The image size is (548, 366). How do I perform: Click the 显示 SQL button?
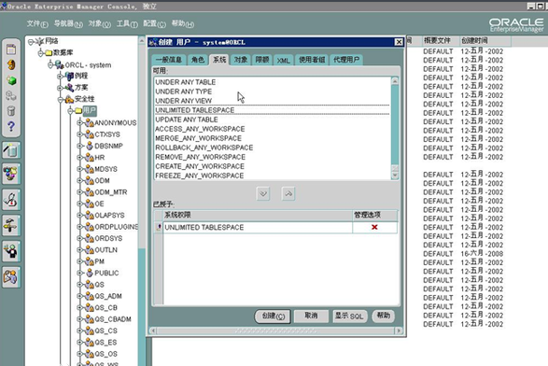point(349,316)
